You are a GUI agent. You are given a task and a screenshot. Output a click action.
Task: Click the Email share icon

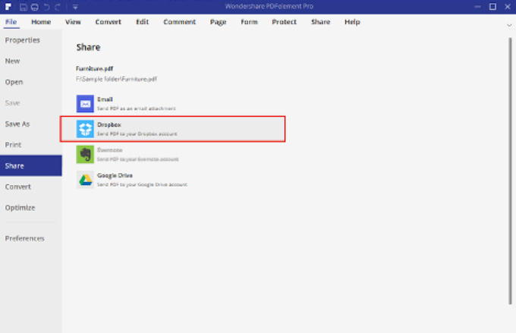pos(85,103)
